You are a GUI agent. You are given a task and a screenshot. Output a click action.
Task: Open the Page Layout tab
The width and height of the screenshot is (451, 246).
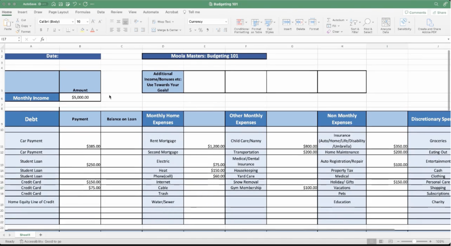[x=58, y=12]
